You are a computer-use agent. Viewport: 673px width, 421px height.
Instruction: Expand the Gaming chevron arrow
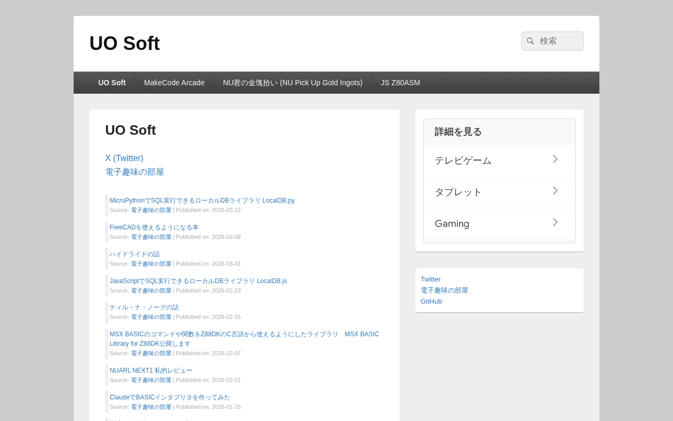555,222
